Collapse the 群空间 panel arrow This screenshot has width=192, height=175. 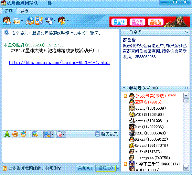124,32
